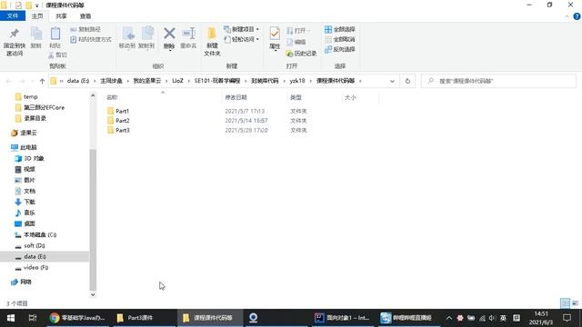The width and height of the screenshot is (582, 327).
Task: Open Help via blue question icon
Action: pyautogui.click(x=577, y=16)
